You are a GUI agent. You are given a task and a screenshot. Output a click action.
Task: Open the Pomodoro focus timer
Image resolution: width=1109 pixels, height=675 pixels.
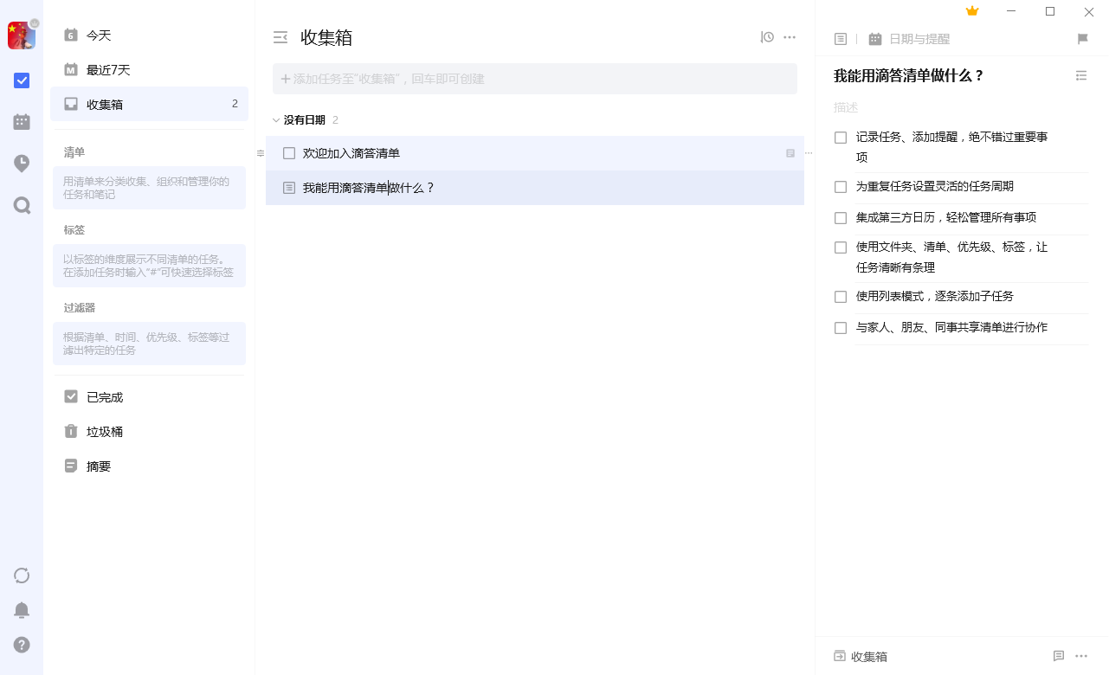21,164
